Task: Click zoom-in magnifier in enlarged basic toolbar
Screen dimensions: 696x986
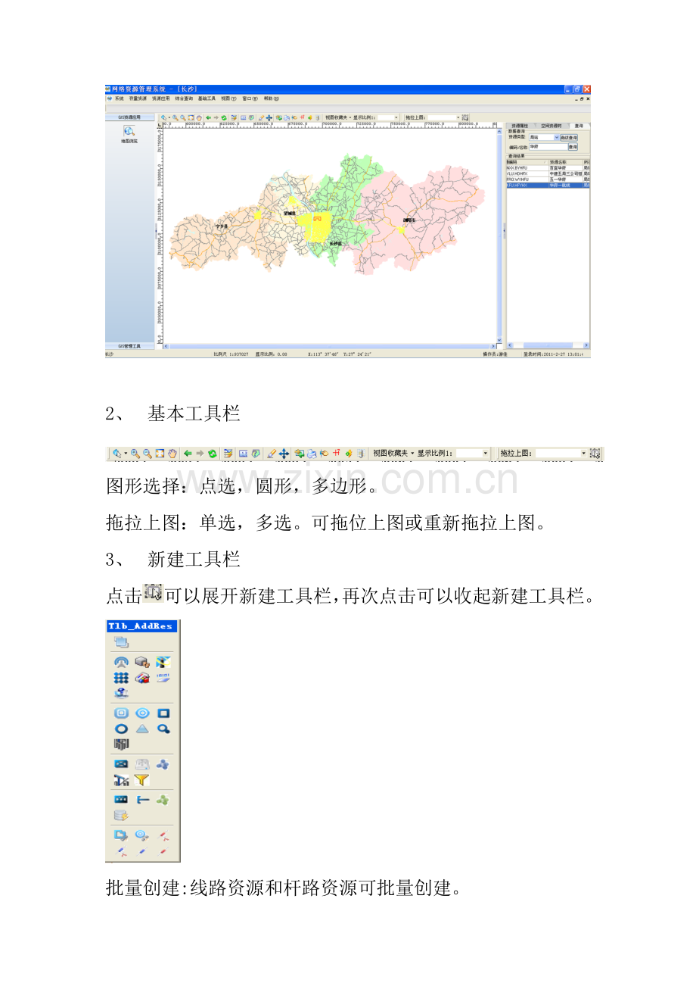Action: click(135, 454)
